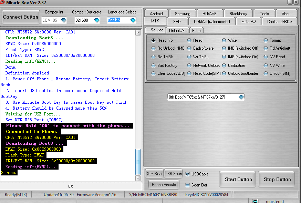
Task: Select IMEI(switched On) option
Action: click(224, 57)
